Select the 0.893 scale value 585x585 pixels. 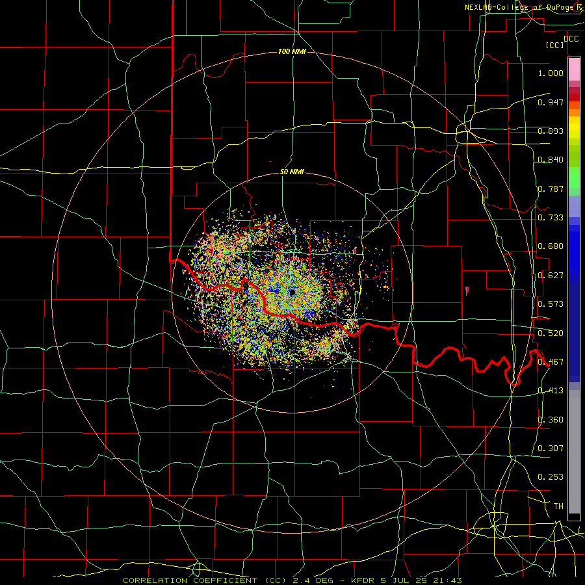click(551, 131)
